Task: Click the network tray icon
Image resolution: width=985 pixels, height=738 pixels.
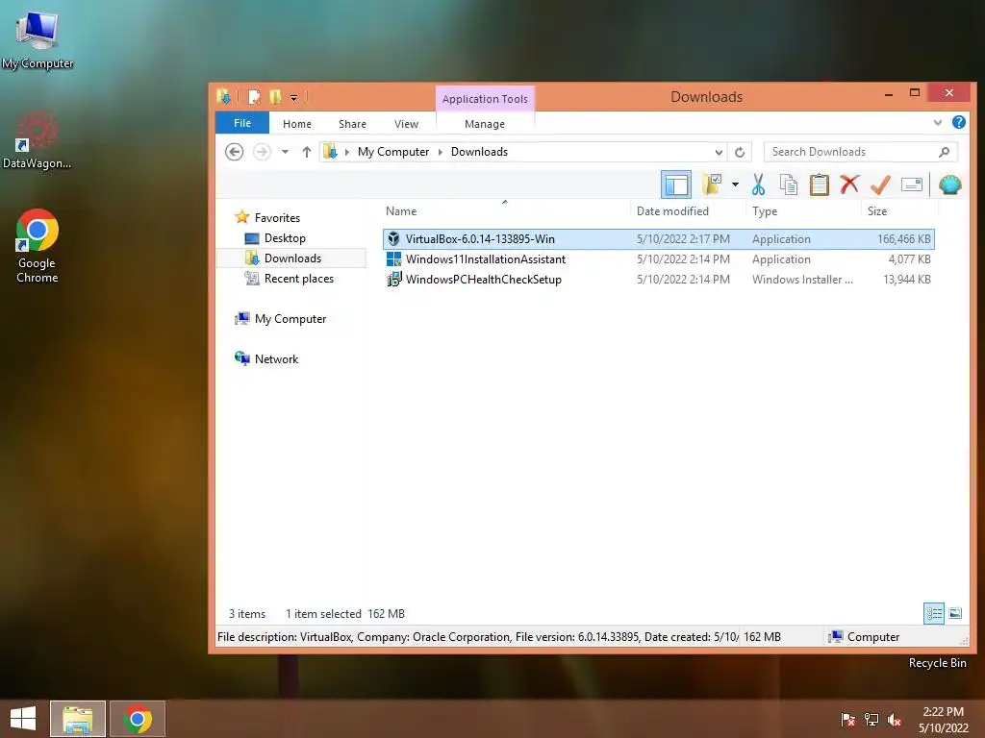Action: [871, 720]
